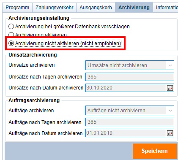Focus the Umsätze nach Tagen archivieren field
178x160 pixels.
tap(130, 77)
